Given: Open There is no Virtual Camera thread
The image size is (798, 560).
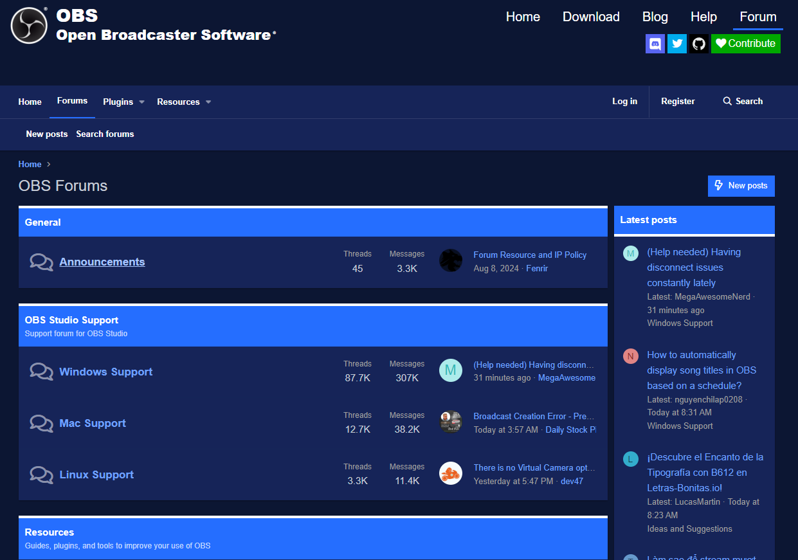Looking at the screenshot, I should (x=534, y=467).
